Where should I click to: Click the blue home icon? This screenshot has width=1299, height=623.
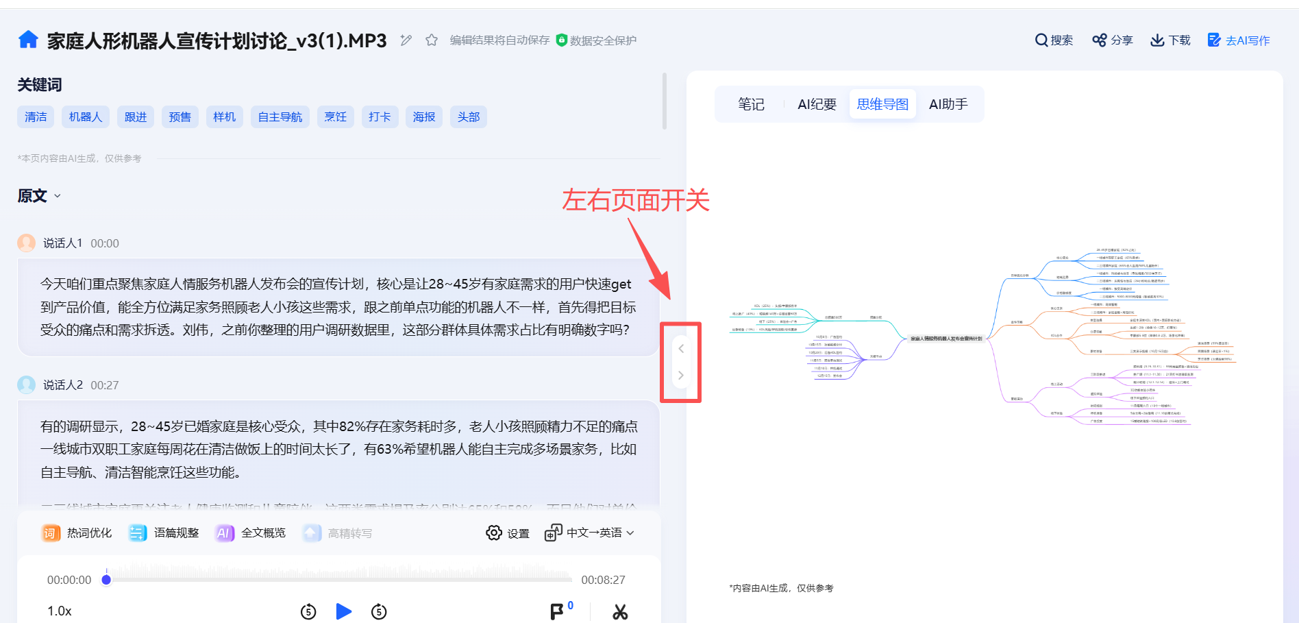pyautogui.click(x=28, y=40)
